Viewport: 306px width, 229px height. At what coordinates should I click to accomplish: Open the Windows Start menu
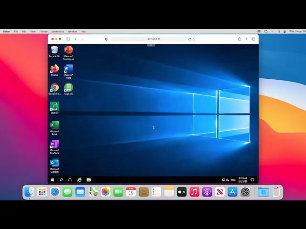52,180
